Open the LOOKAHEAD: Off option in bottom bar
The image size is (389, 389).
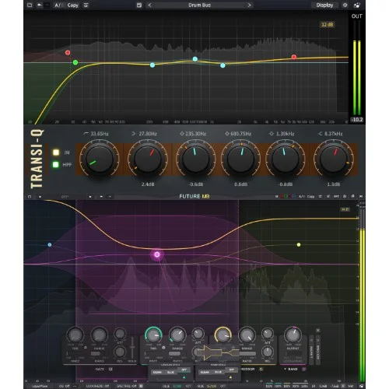(x=97, y=386)
